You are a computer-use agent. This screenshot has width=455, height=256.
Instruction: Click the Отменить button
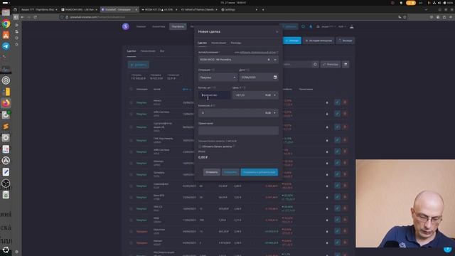click(212, 172)
